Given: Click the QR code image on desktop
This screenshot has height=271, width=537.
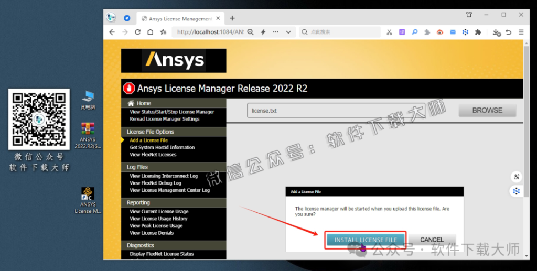Looking at the screenshot, I should [39, 119].
